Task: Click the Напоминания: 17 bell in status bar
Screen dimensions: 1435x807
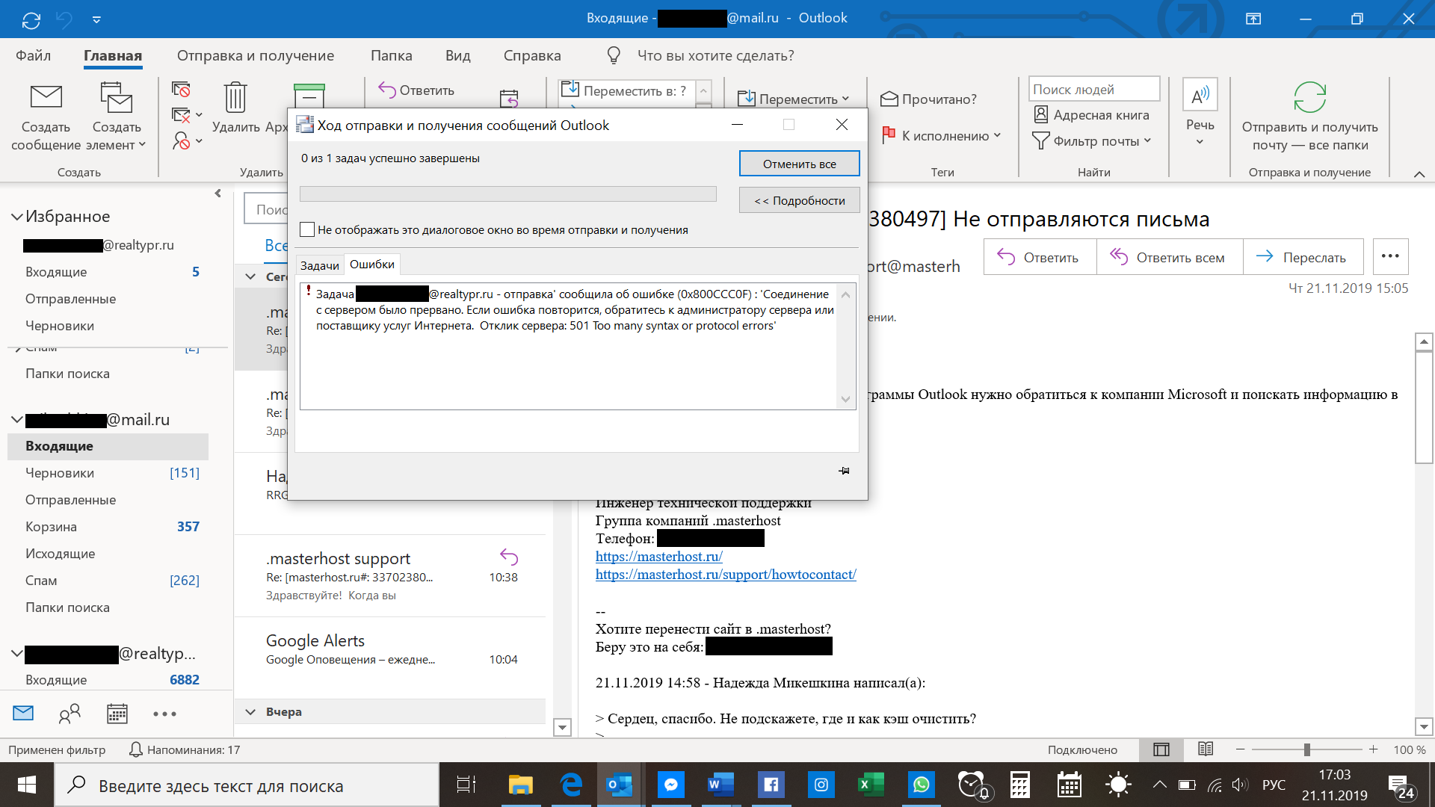Action: (x=184, y=749)
